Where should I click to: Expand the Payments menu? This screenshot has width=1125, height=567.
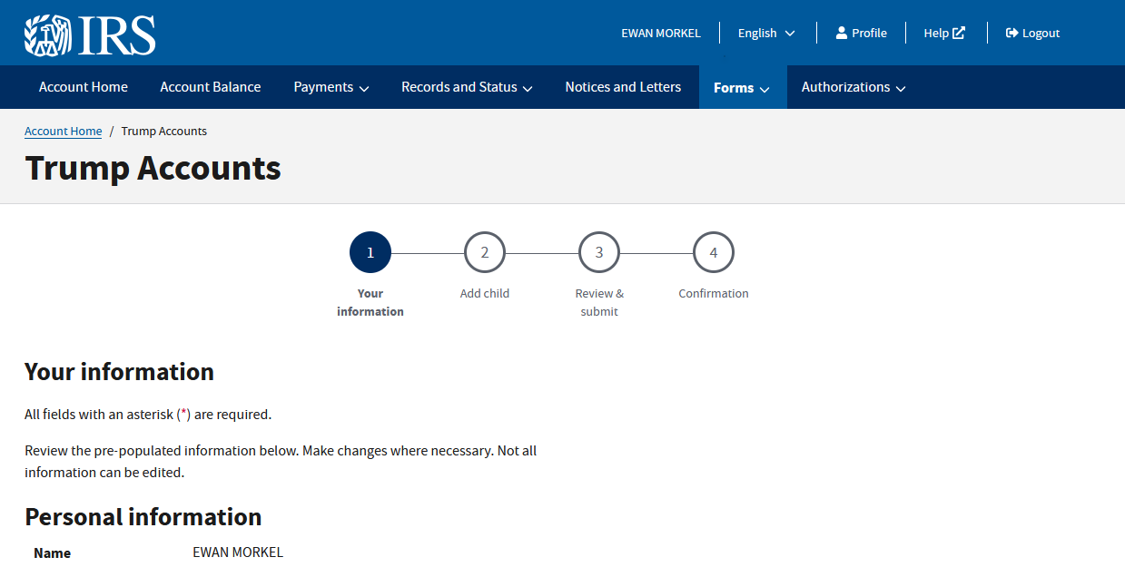point(331,87)
